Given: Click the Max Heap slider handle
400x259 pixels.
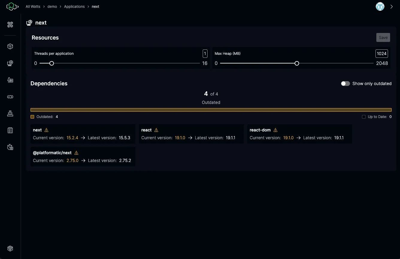Looking at the screenshot, I should pos(297,63).
